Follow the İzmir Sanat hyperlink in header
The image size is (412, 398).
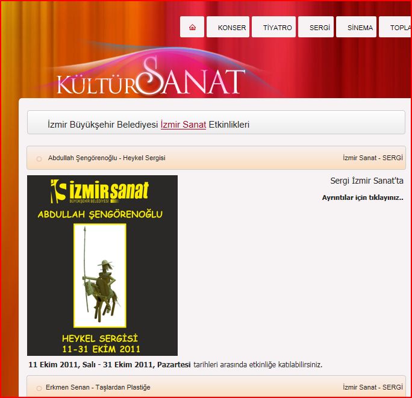pyautogui.click(x=183, y=125)
